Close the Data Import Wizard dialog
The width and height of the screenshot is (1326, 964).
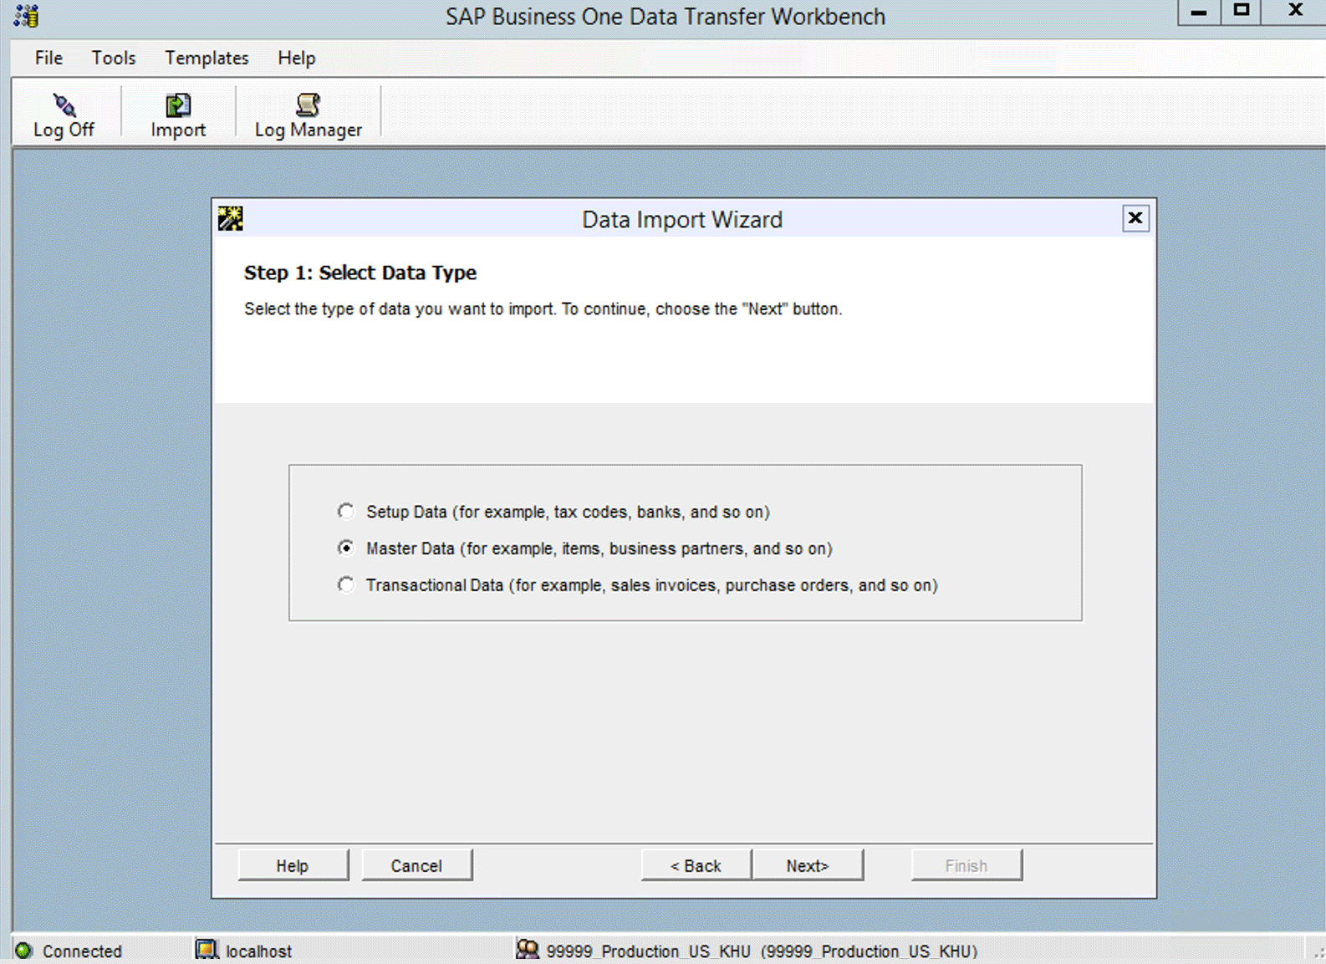point(1135,218)
